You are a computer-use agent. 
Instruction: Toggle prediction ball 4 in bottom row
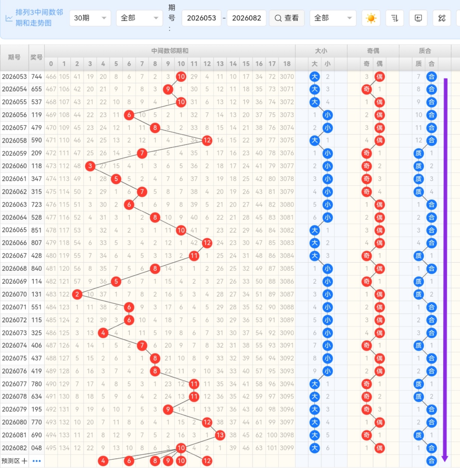click(x=103, y=461)
